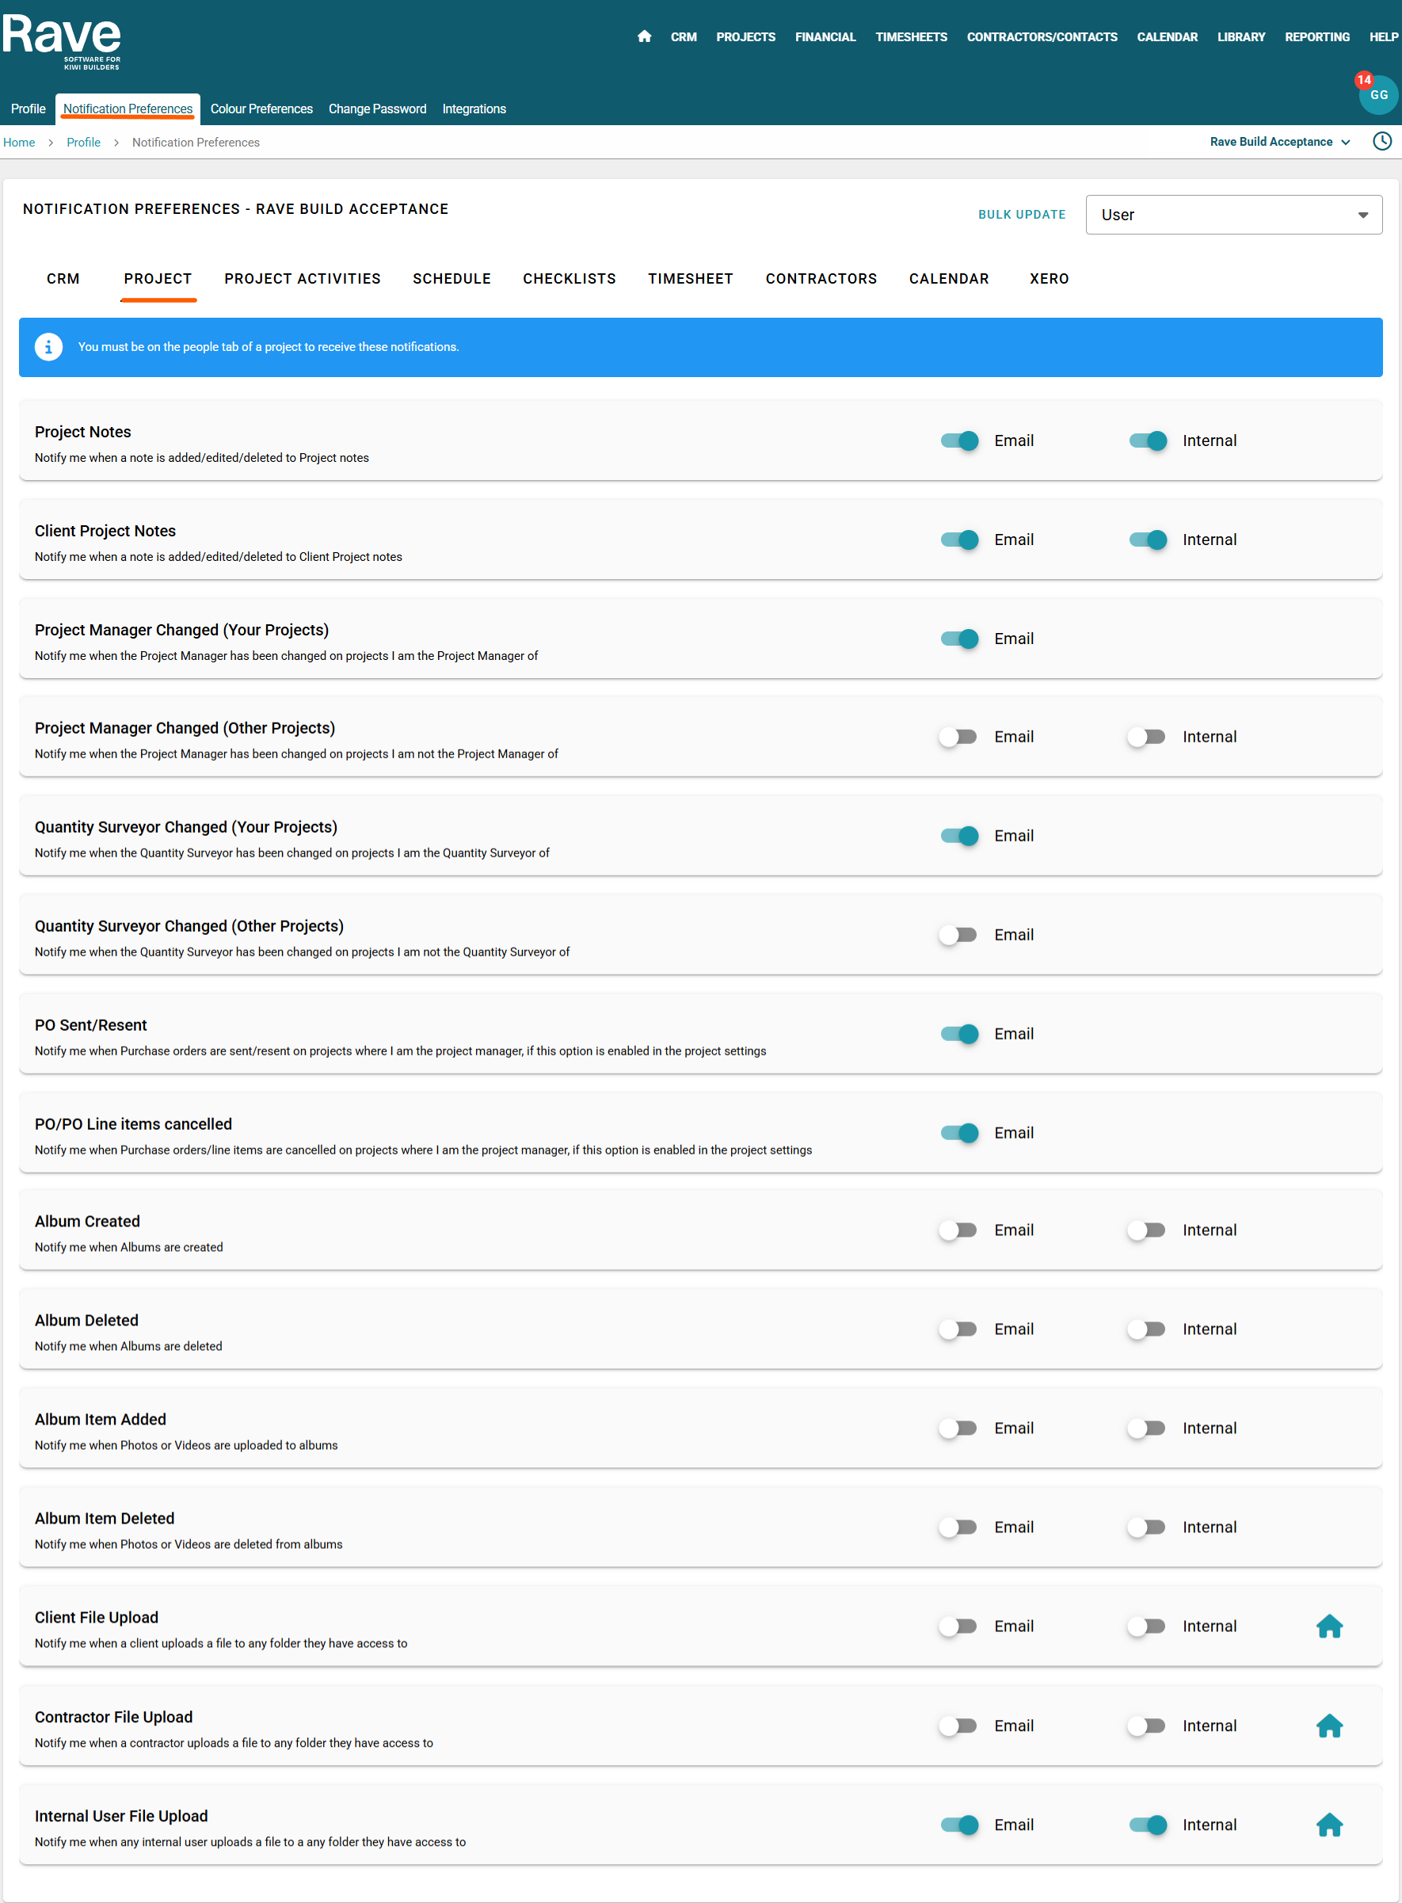Turn off Email toggle for PO Sent/Resent
This screenshot has width=1402, height=1903.
959,1034
